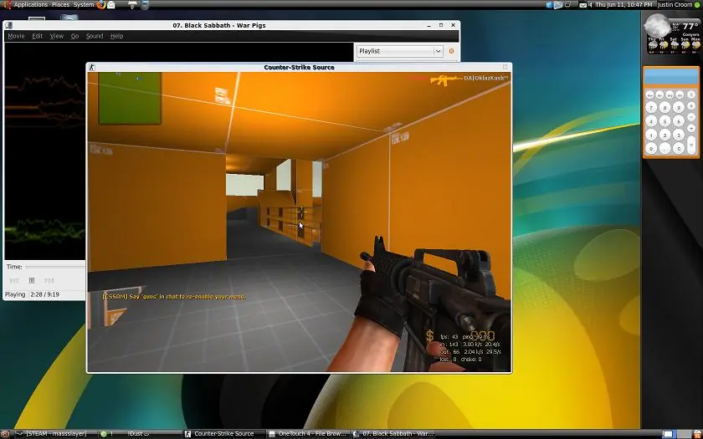703x439 pixels.
Task: Click Saturday's forecast icon in the weather widget
Action: tap(674, 45)
